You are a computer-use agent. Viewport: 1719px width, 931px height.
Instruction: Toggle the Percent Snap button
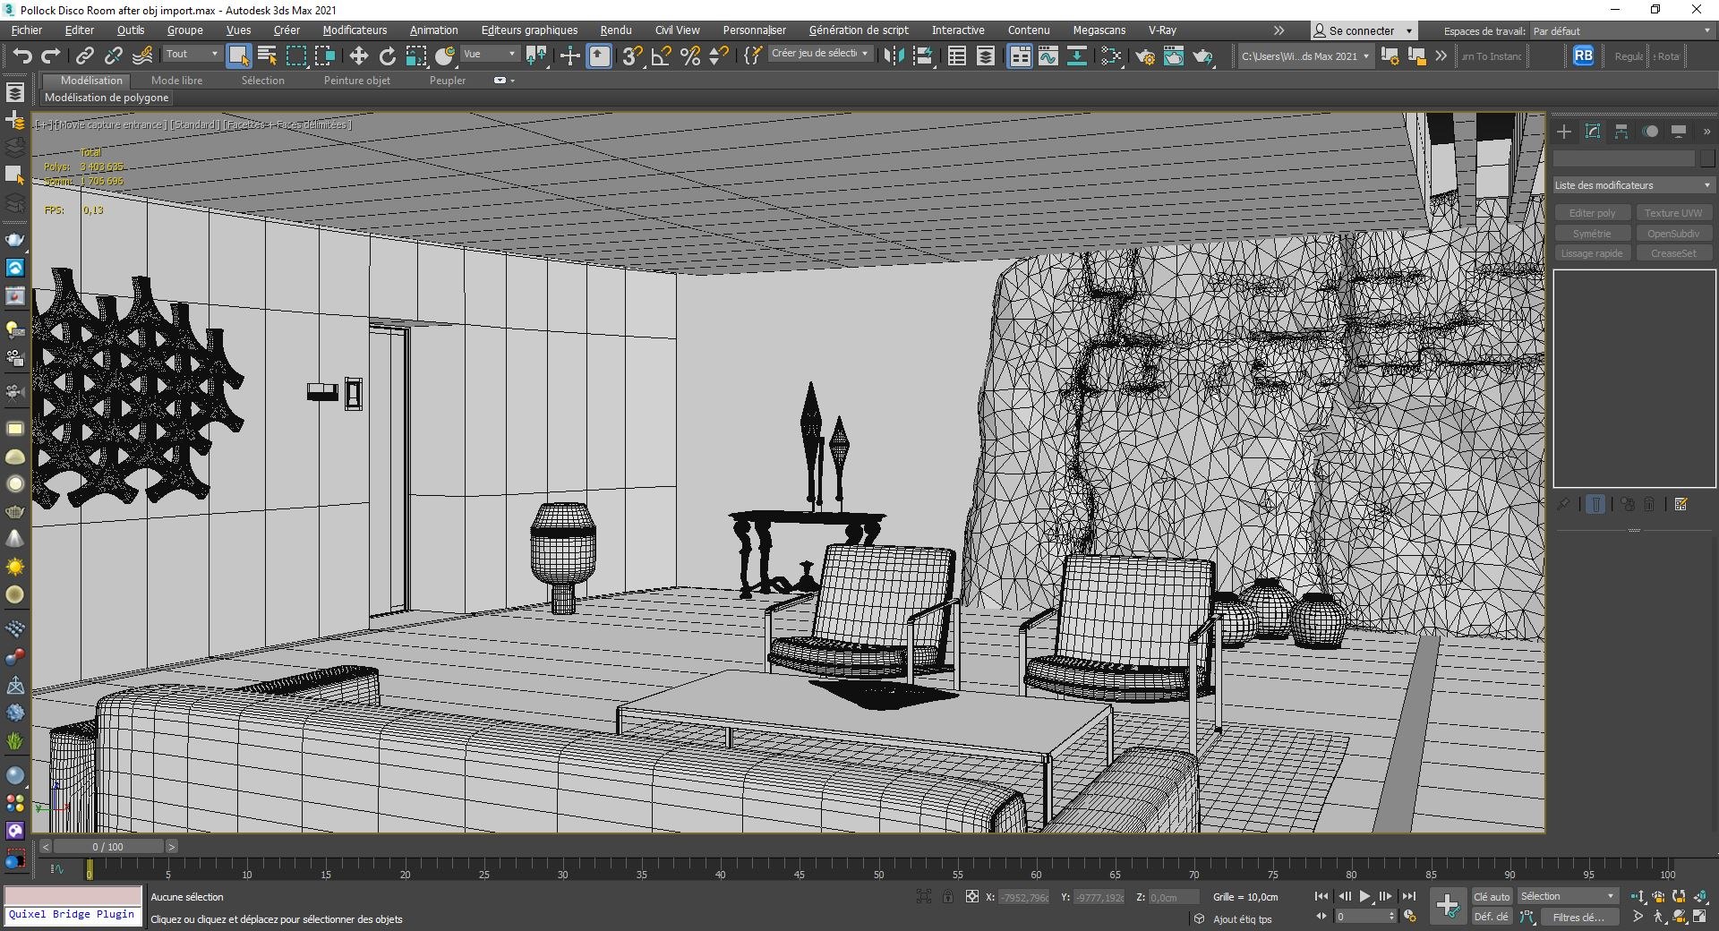pyautogui.click(x=689, y=56)
